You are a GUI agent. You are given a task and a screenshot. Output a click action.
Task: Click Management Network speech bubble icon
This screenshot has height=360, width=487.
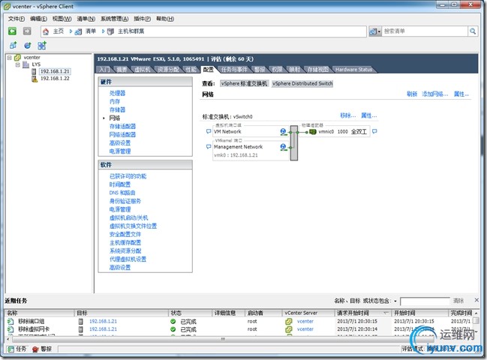(209, 146)
